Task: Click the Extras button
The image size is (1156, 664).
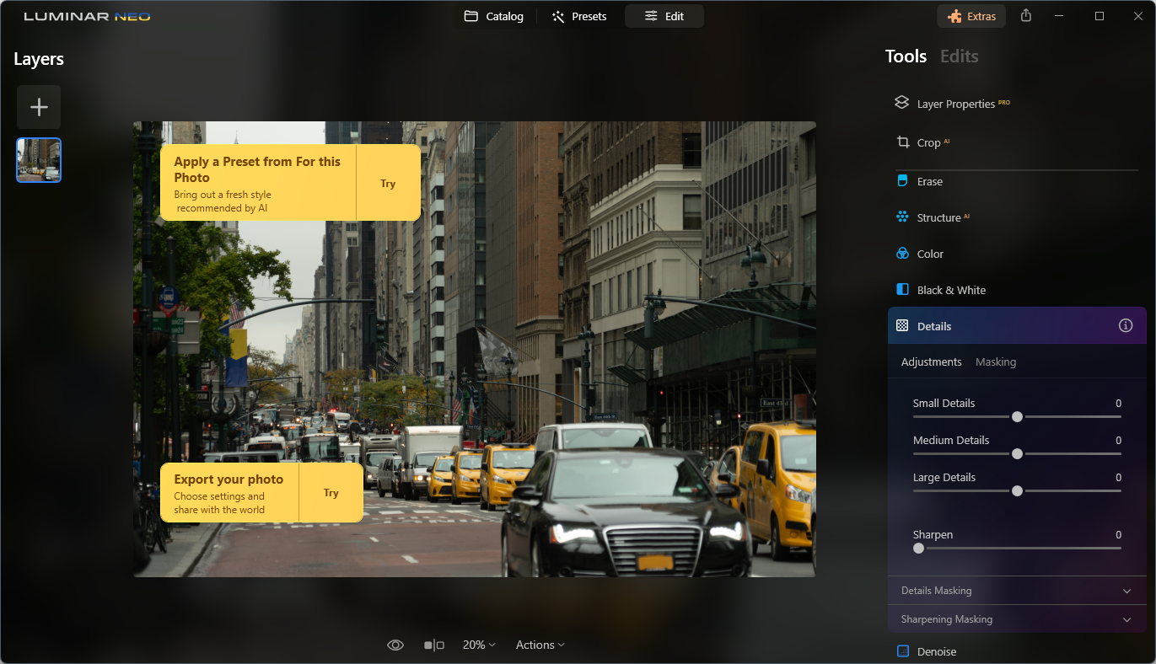Action: (971, 16)
